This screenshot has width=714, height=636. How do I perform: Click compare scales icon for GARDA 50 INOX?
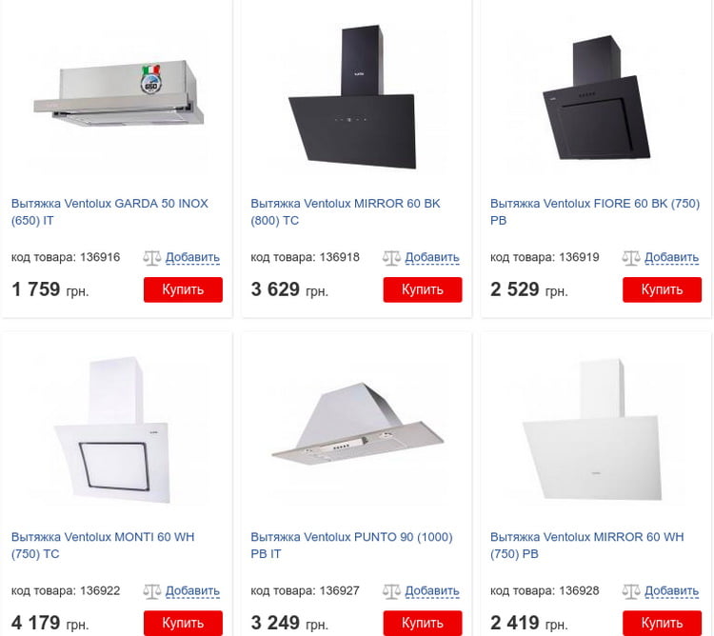152,258
